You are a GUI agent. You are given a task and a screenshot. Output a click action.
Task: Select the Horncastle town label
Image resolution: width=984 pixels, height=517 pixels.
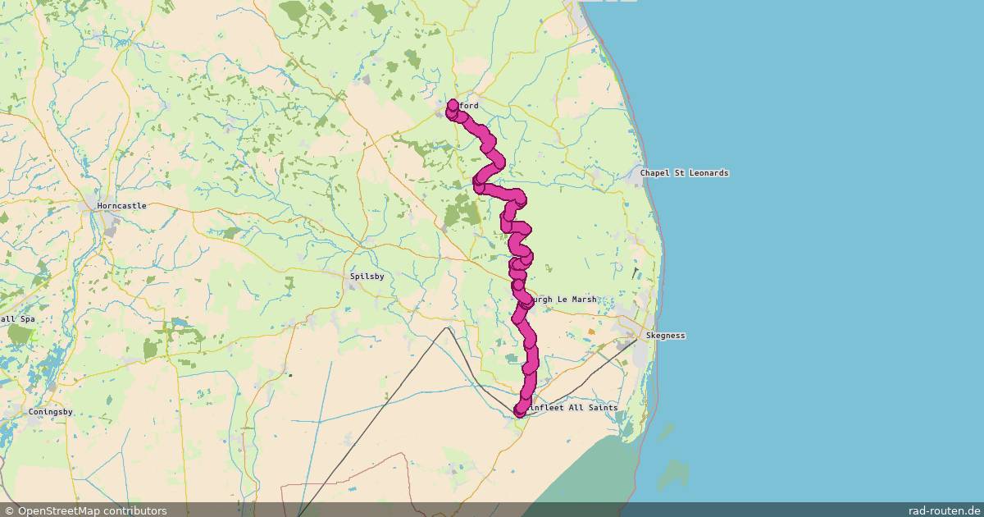coord(122,206)
